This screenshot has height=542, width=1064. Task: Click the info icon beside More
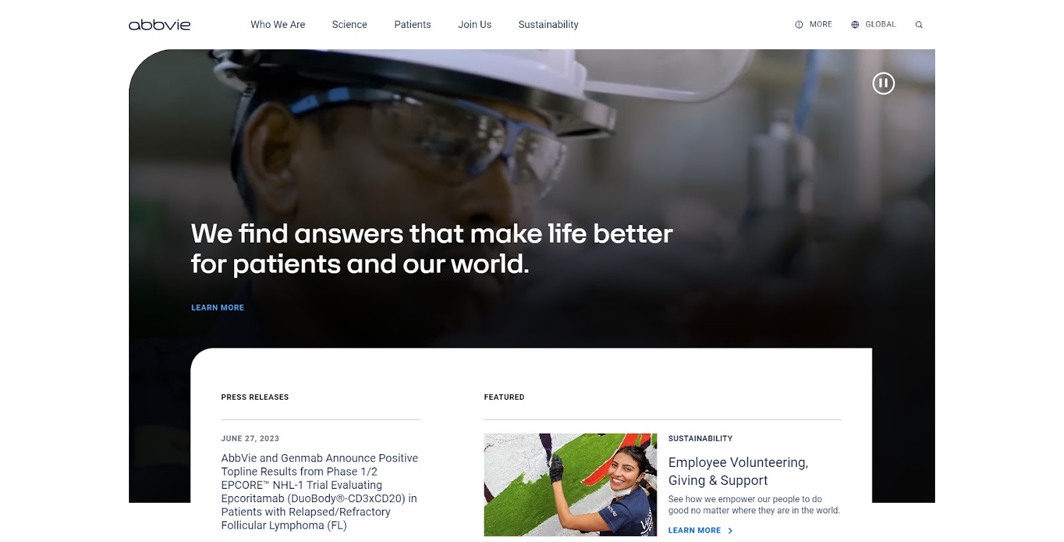799,25
